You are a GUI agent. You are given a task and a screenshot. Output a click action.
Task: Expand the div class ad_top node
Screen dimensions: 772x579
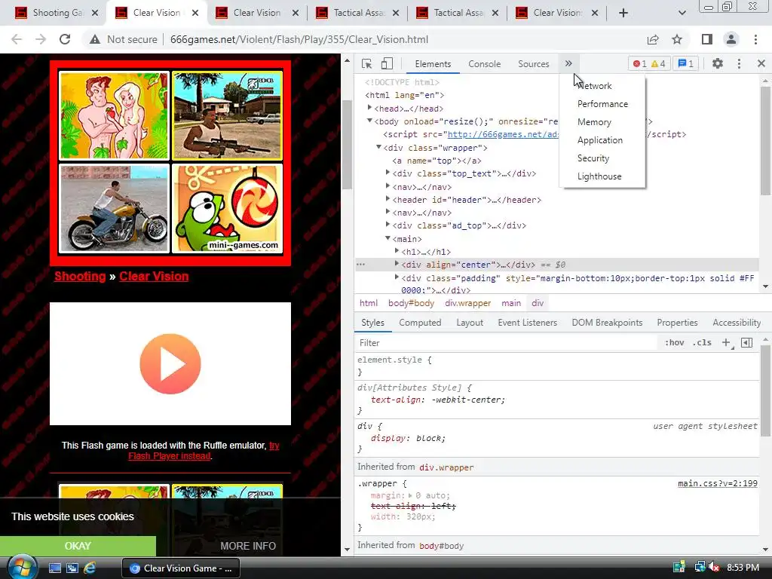388,225
